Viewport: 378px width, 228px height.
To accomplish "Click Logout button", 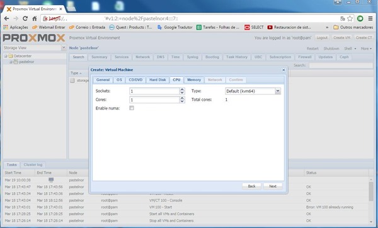I will pos(322,38).
